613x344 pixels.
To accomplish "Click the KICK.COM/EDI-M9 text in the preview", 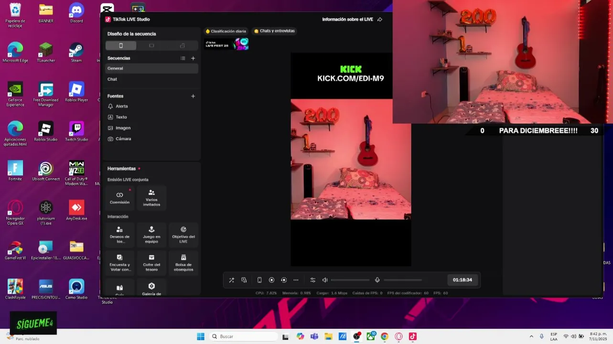I will [x=351, y=78].
